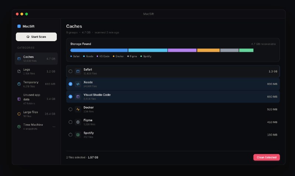The image size is (295, 176).
Task: Click the orange Docker bar segment
Action: coord(208,50)
